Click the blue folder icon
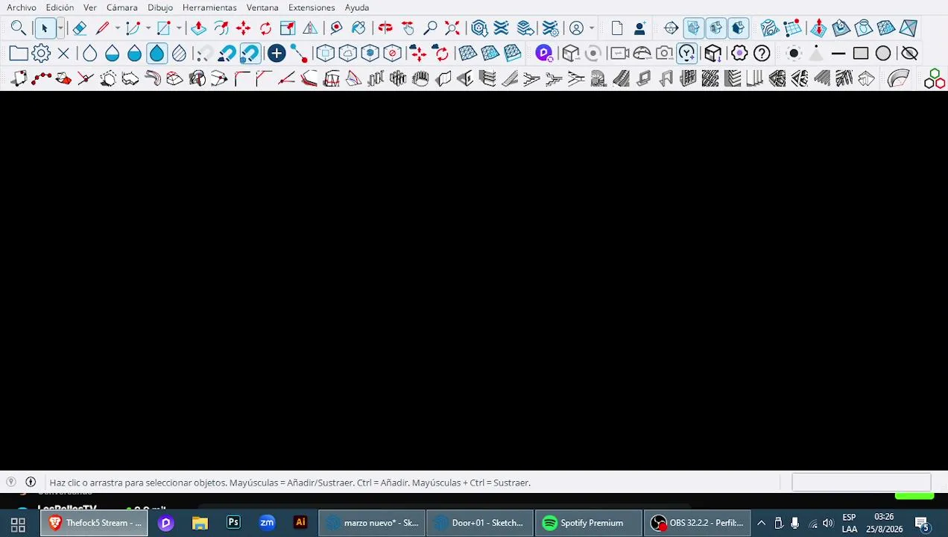948x537 pixels. [x=19, y=54]
